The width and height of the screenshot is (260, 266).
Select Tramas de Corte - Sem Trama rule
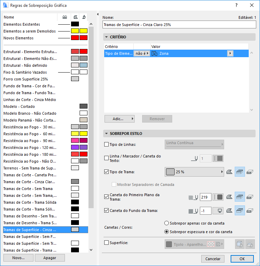tap(45, 189)
